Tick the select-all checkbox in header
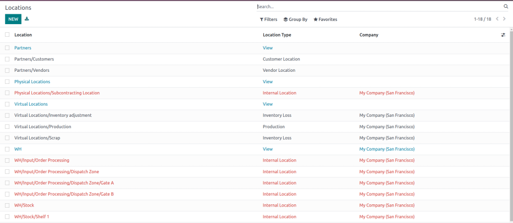 coord(7,35)
